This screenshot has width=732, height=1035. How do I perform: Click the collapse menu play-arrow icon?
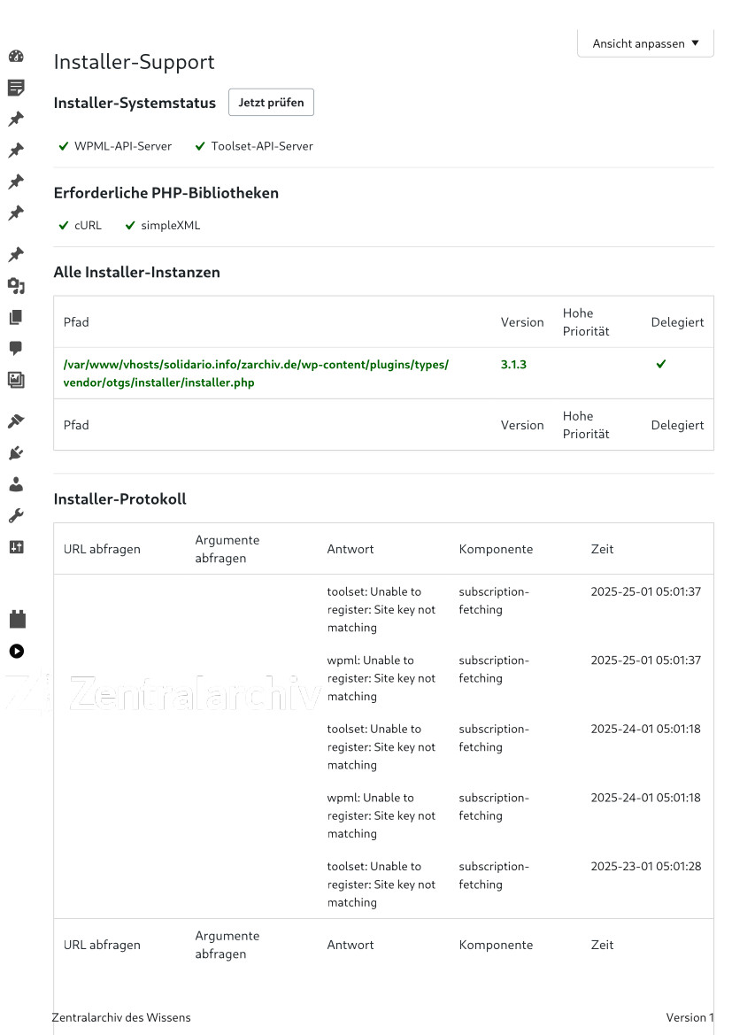tap(17, 652)
